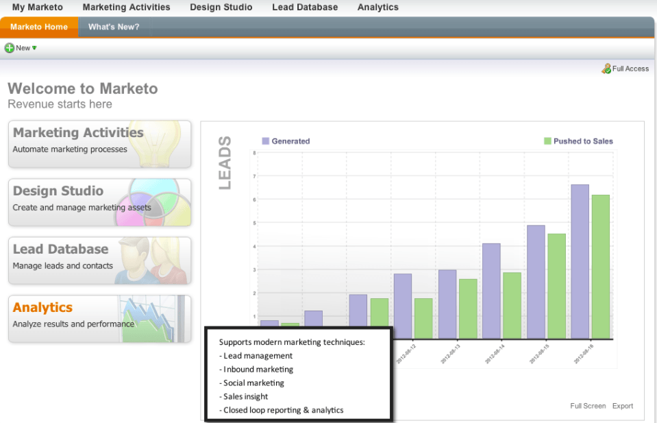Click the Pushed to Sales legend label
This screenshot has height=423, width=657.
(583, 141)
